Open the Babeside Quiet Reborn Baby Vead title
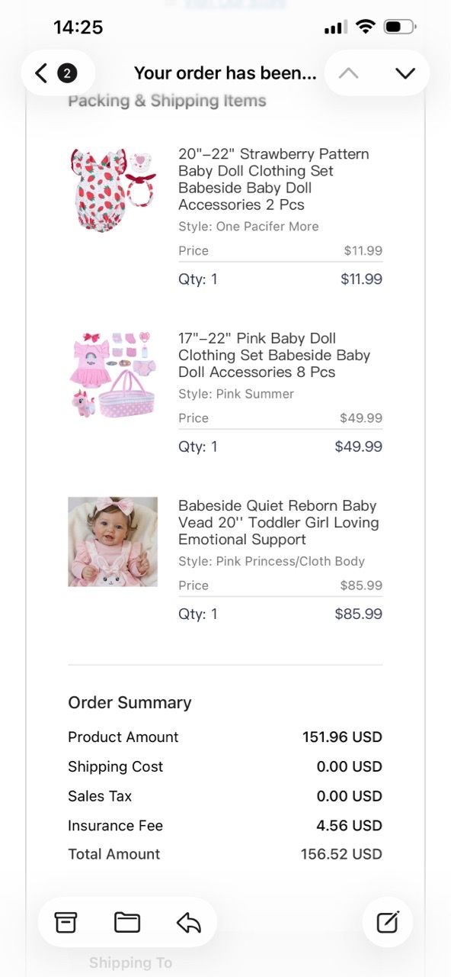The width and height of the screenshot is (451, 977). click(279, 522)
